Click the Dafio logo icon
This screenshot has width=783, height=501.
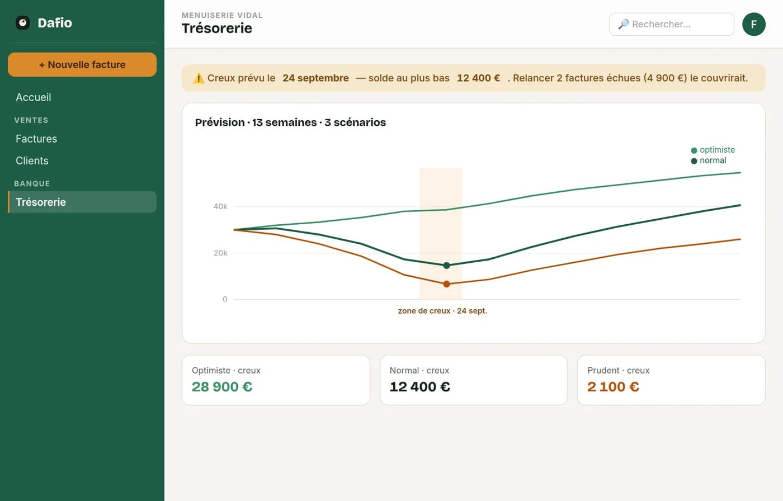[22, 23]
